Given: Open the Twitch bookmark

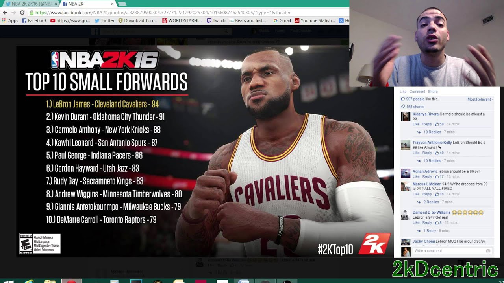Looking at the screenshot, I should [x=216, y=20].
